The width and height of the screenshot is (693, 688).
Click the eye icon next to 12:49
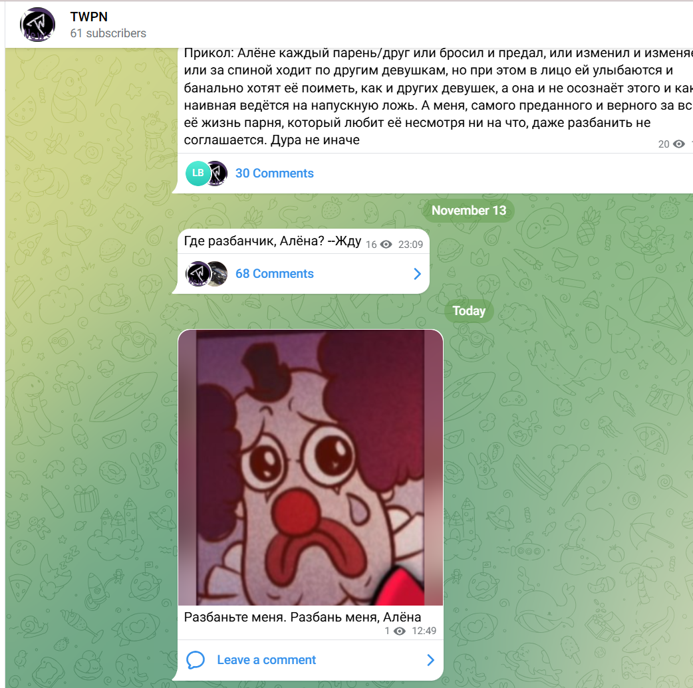tap(400, 631)
